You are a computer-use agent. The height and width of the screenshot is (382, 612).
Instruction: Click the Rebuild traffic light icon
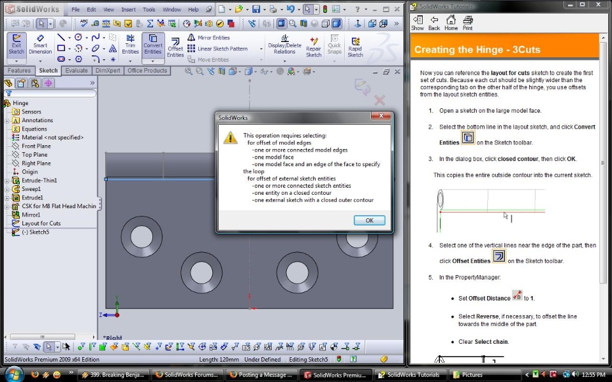tap(324, 9)
